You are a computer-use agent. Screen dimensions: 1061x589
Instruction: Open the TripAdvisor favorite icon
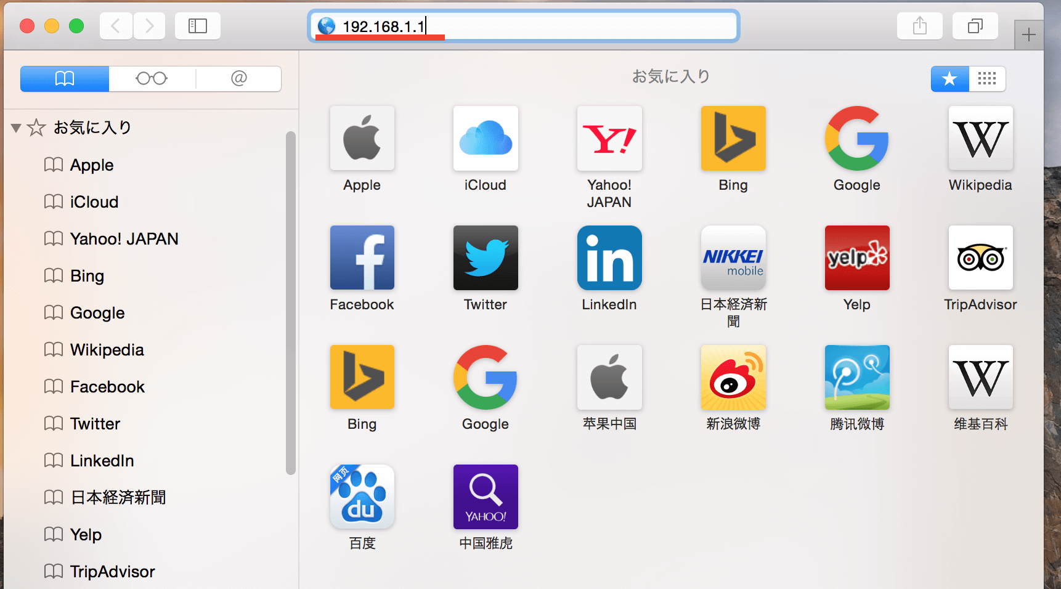(980, 258)
